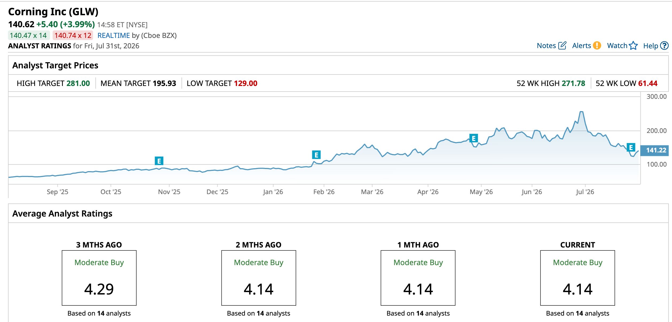The height and width of the screenshot is (322, 672).
Task: Click the Jan '26 axis label
Action: click(x=273, y=192)
